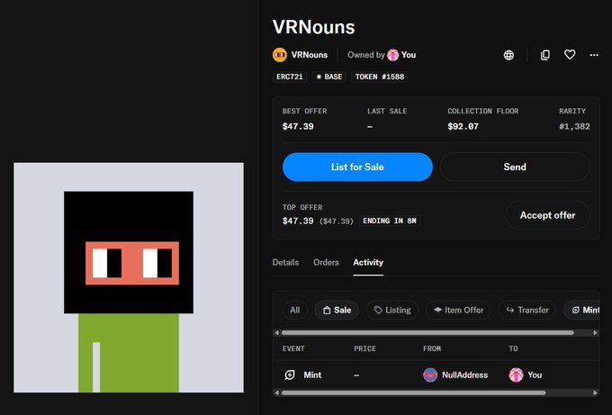Click the Send button

[x=515, y=167]
